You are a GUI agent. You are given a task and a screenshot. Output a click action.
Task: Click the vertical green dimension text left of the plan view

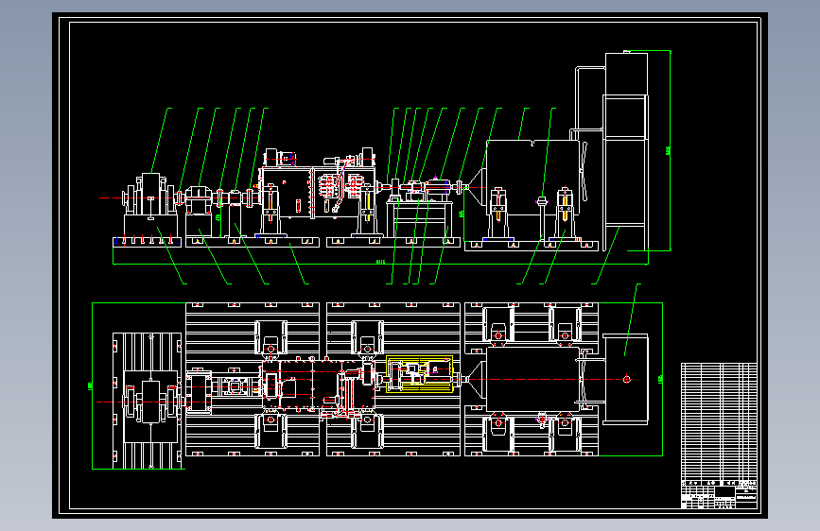90,385
